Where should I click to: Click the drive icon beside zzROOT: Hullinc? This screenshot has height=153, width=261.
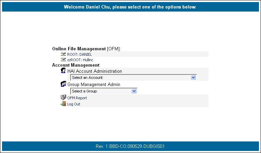tap(63, 60)
